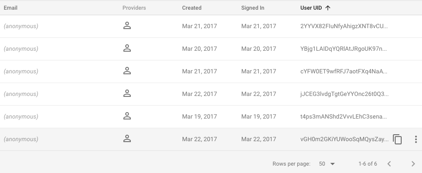The height and width of the screenshot is (173, 422).
Task: Go to the next page of users
Action: [x=413, y=164]
